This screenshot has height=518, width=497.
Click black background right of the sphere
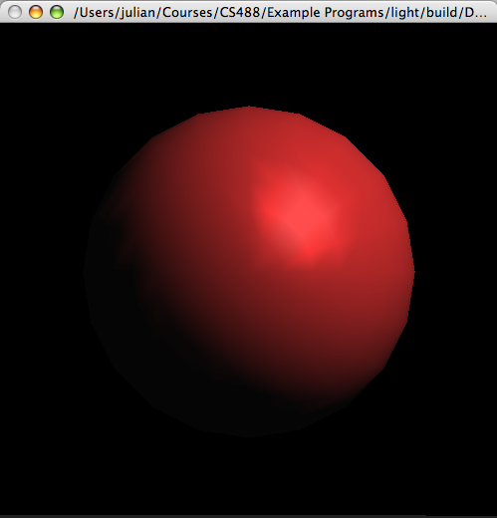point(456,272)
